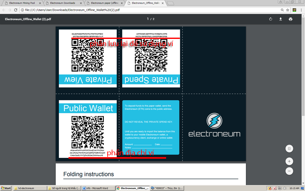Bookmark this page with the star icon
The height and width of the screenshot is (191, 305).
click(287, 10)
